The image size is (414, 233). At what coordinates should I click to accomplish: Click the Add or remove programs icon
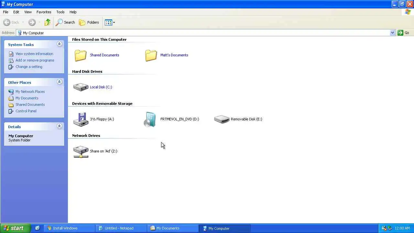(11, 61)
